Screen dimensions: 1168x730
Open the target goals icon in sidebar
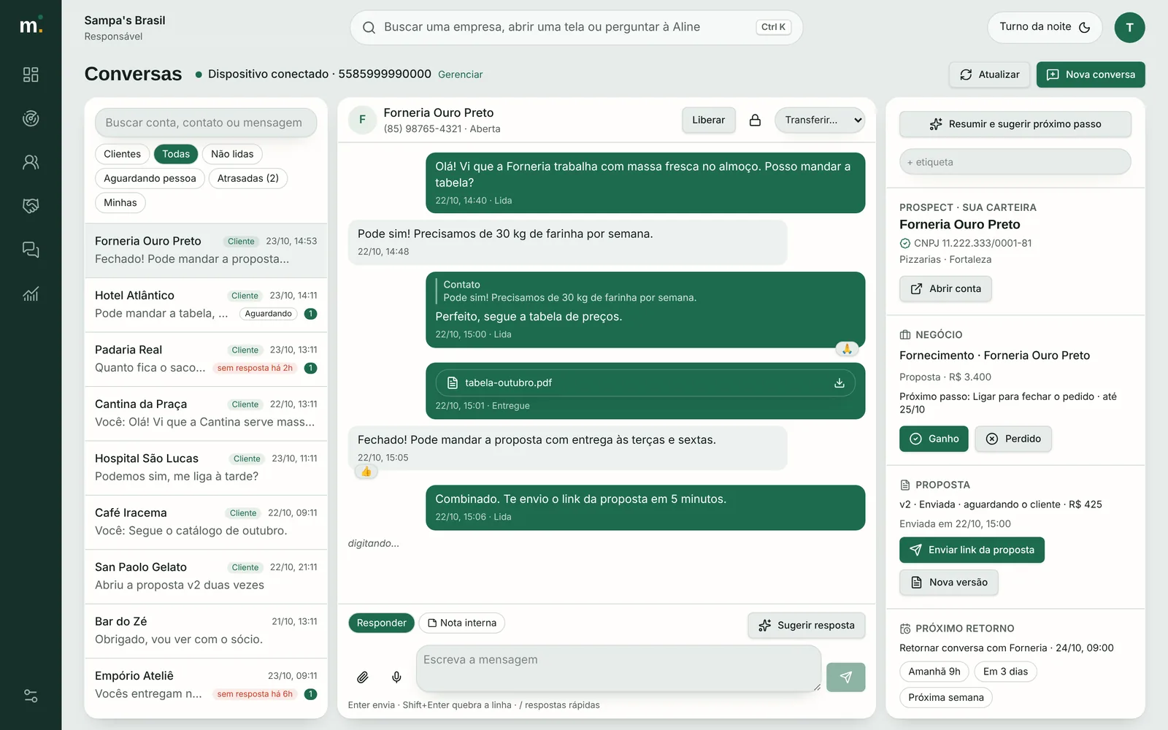[x=31, y=118]
